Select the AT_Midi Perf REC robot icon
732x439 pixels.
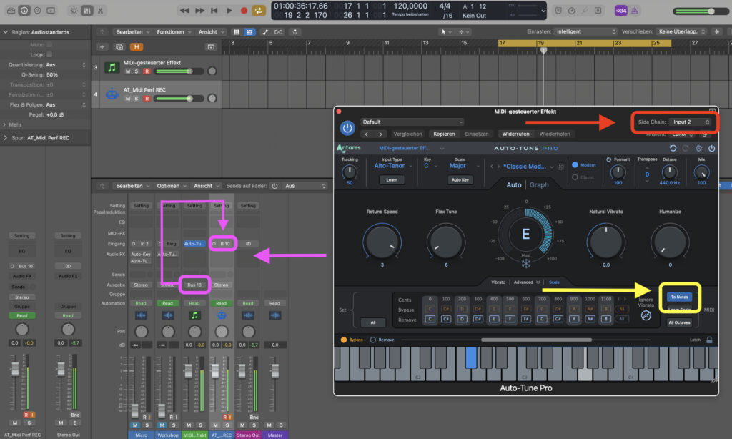click(x=112, y=94)
